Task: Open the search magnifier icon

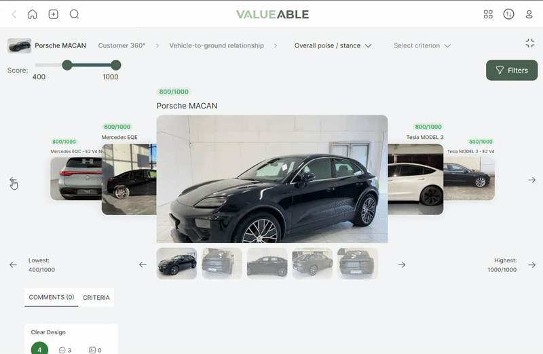Action: [74, 14]
